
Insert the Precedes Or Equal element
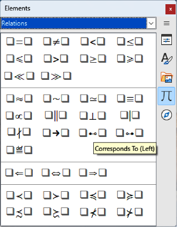click(x=93, y=195)
